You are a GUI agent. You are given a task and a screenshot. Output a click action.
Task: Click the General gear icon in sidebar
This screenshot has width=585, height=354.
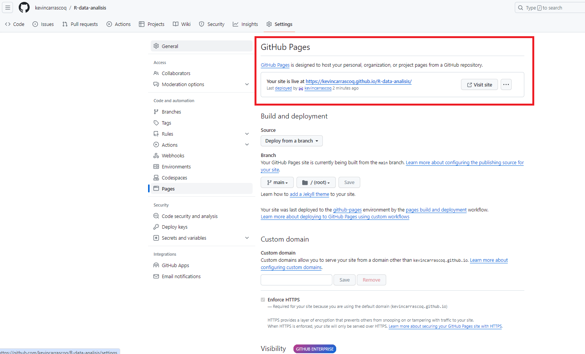156,46
